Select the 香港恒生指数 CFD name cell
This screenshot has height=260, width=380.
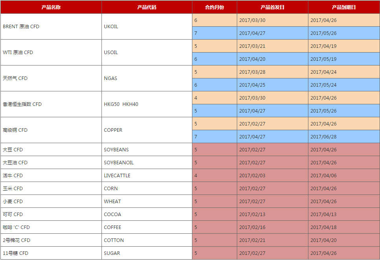point(22,104)
